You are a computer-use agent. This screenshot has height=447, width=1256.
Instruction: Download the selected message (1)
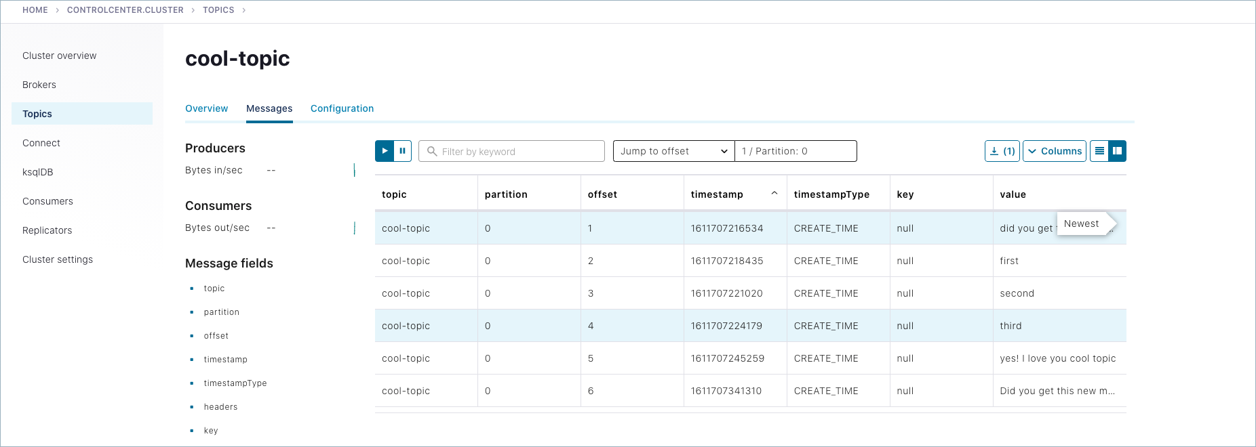pos(1002,151)
